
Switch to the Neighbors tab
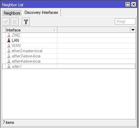(12, 13)
